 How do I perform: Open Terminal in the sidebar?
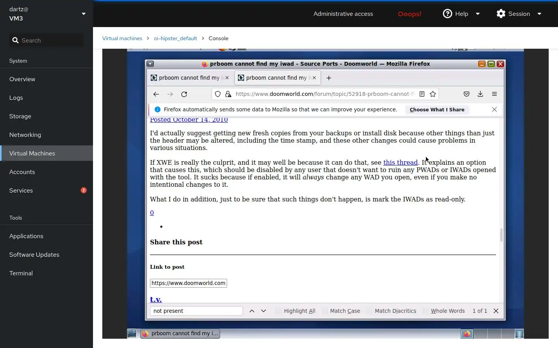tap(46, 273)
